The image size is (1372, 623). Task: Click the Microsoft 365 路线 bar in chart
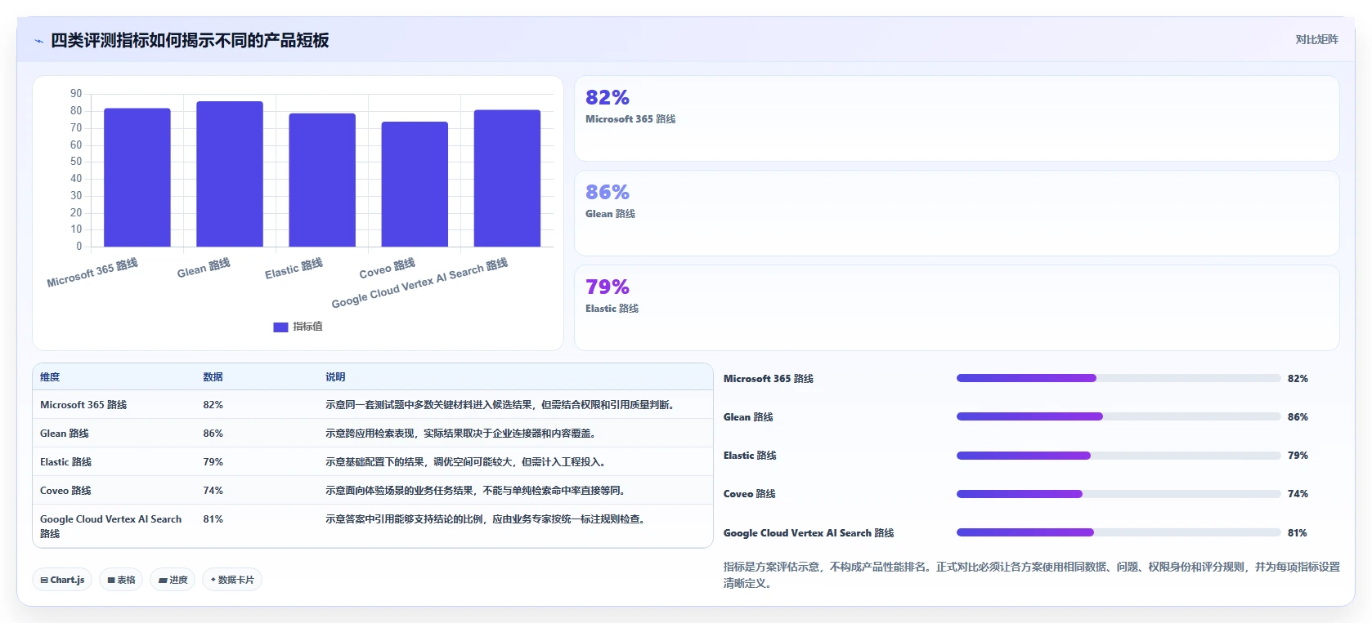tap(137, 177)
